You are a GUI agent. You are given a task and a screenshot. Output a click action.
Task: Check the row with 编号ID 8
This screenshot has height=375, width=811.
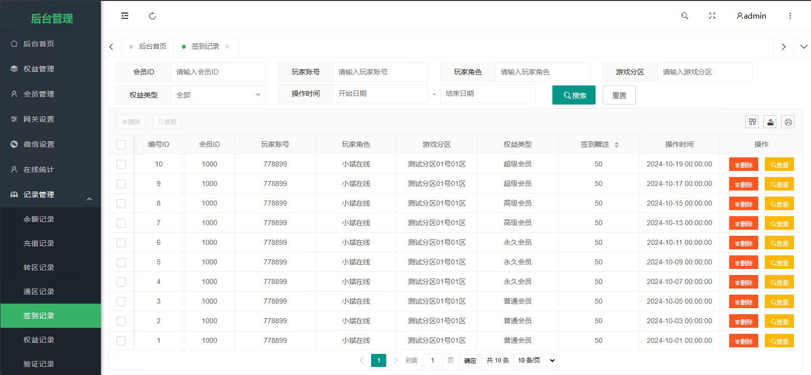(121, 204)
